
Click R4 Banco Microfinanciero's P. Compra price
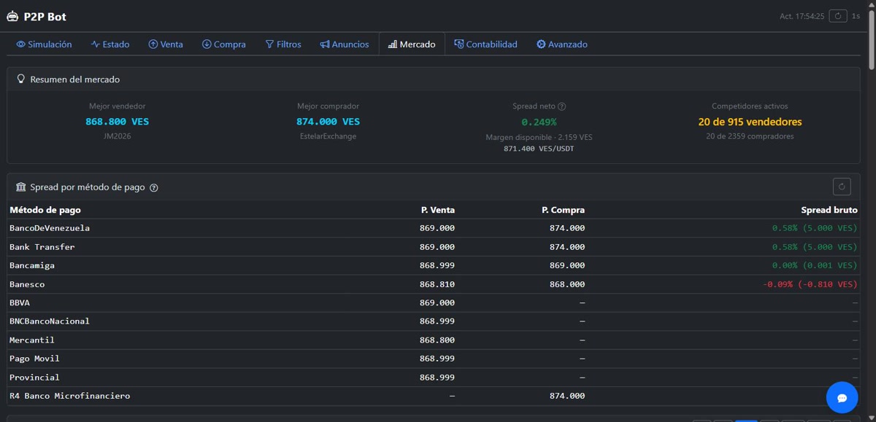[x=567, y=396]
